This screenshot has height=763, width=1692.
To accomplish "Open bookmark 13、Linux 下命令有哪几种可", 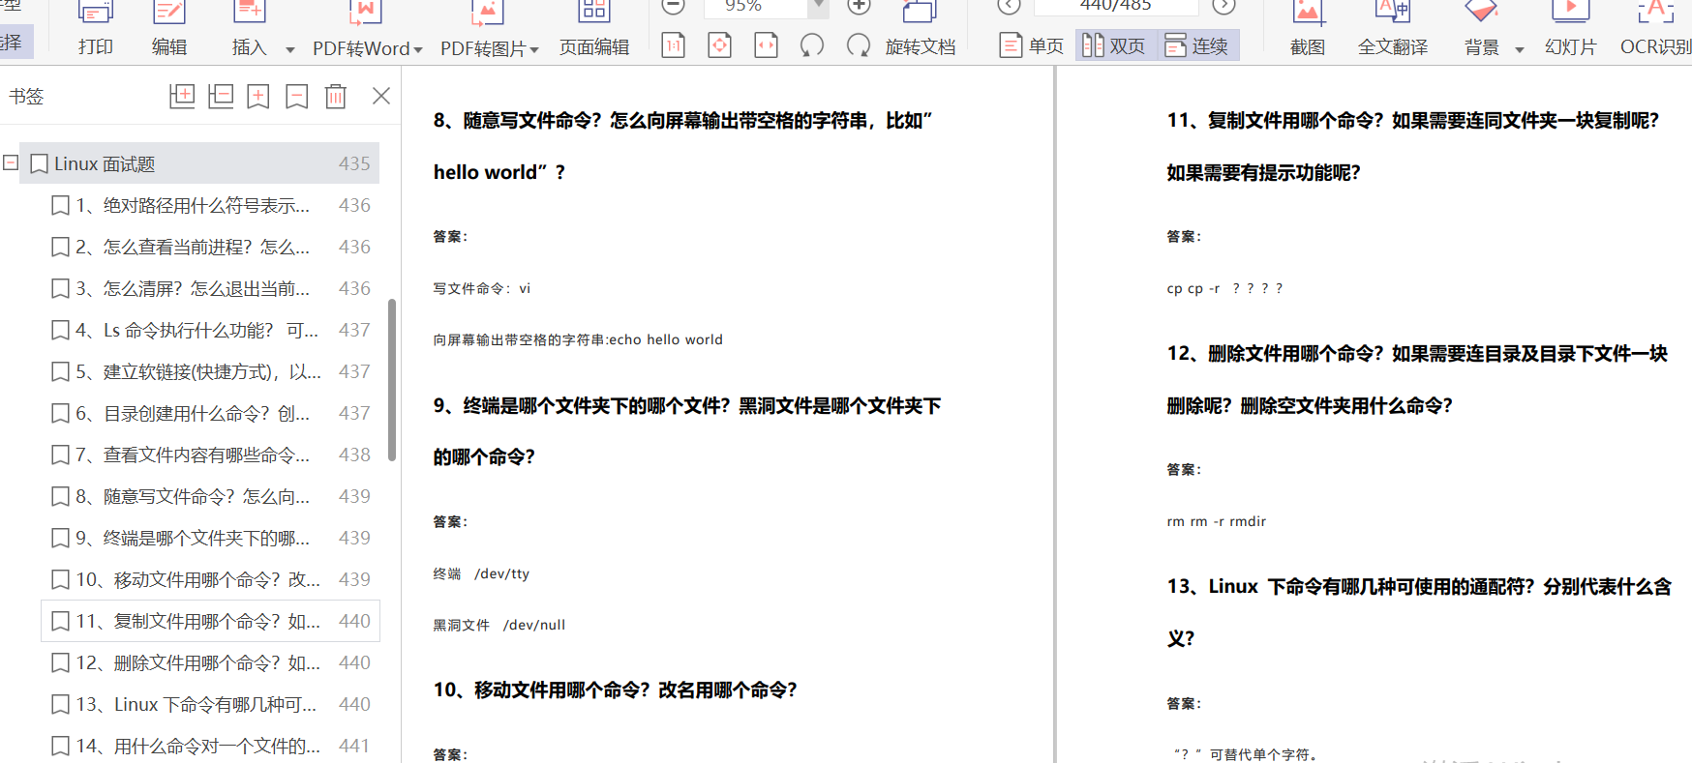I will tap(210, 704).
